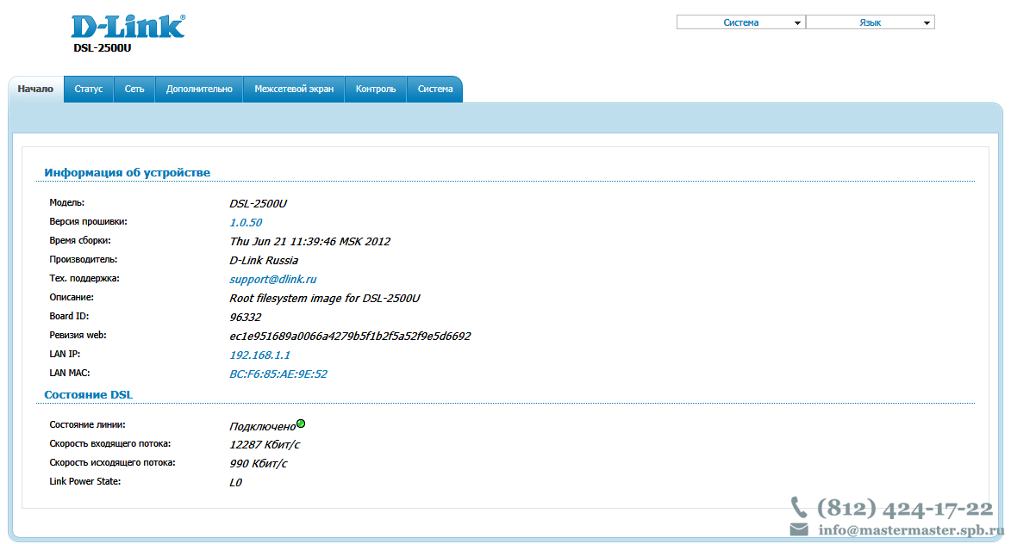This screenshot has width=1011, height=544.
Task: Click the upstream speed 990 Кбит/с
Action: coord(258,464)
